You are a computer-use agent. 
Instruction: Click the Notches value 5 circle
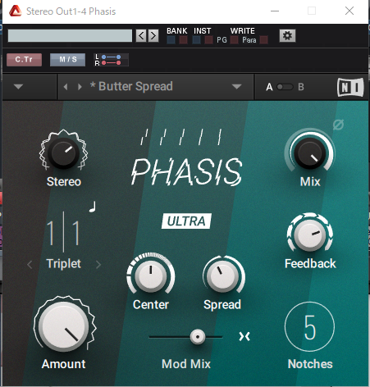[309, 326]
